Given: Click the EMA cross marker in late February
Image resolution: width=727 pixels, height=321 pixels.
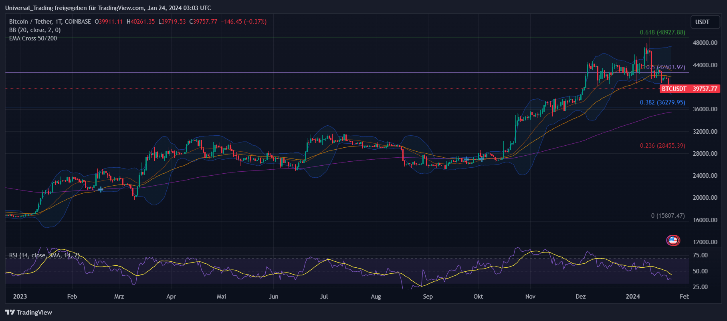Looking at the screenshot, I should coord(101,189).
